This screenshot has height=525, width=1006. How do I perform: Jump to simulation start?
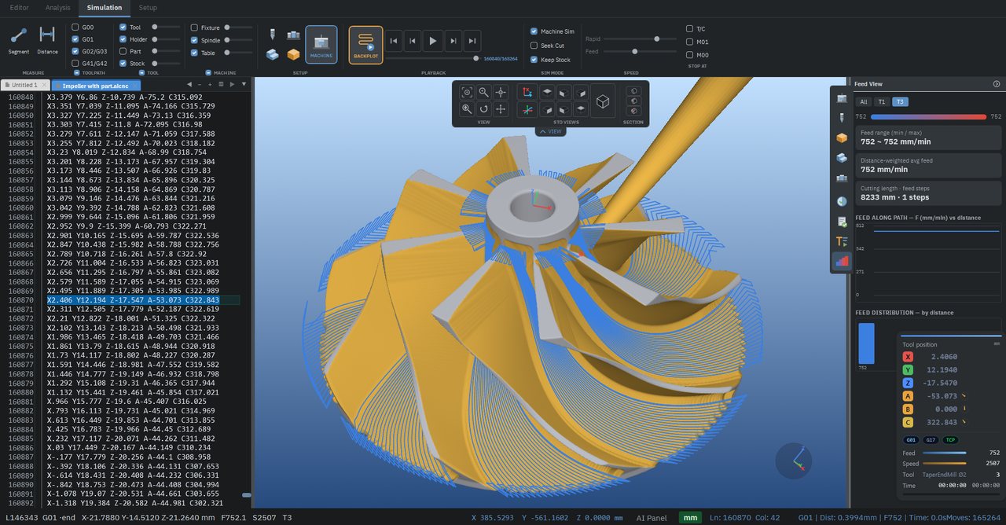[x=394, y=42]
